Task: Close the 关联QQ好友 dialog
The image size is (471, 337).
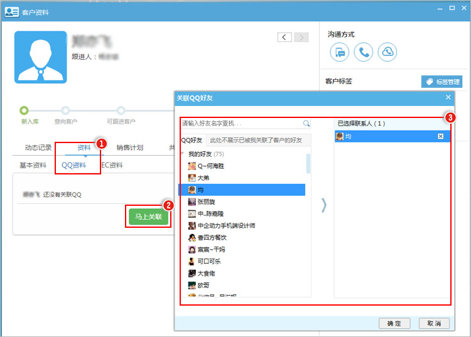Action: [448, 97]
